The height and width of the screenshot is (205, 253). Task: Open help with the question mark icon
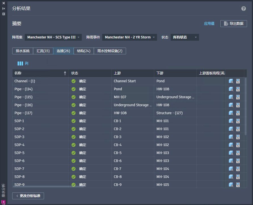[243, 9]
